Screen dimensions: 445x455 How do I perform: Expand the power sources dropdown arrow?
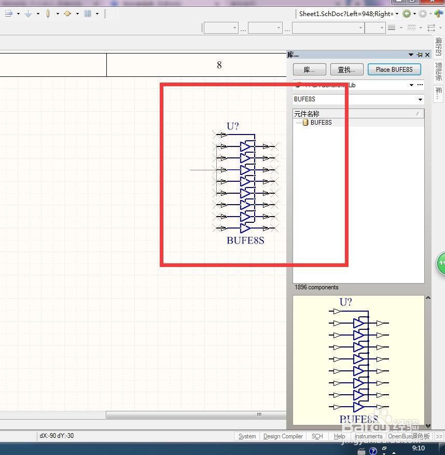(38, 14)
